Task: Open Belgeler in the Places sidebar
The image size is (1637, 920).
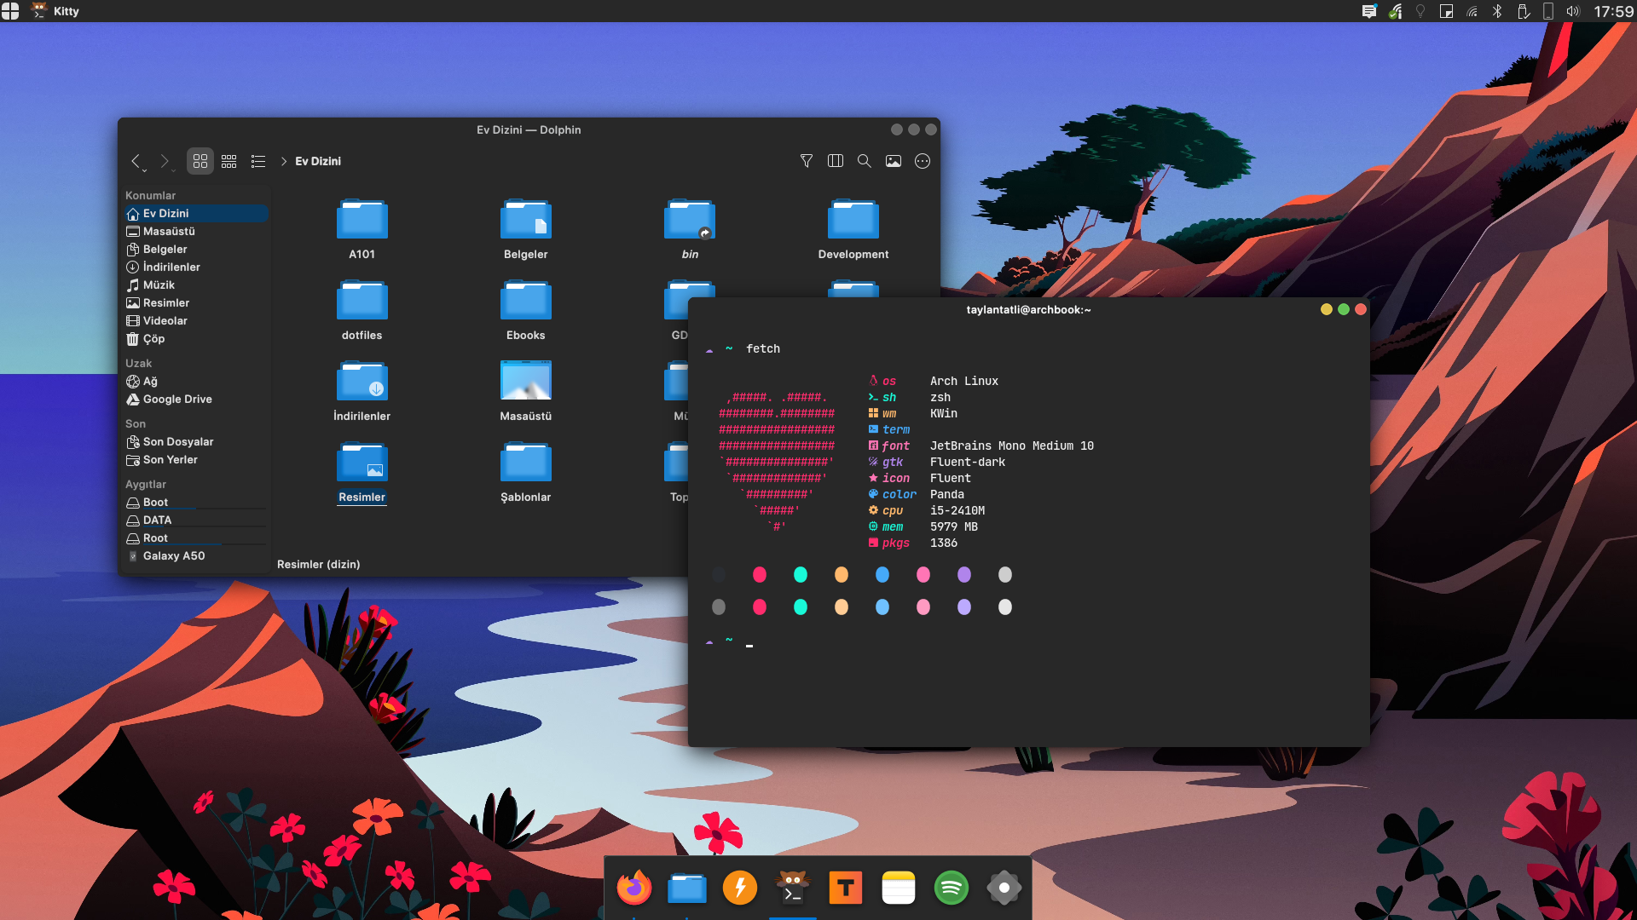Action: point(196,250)
